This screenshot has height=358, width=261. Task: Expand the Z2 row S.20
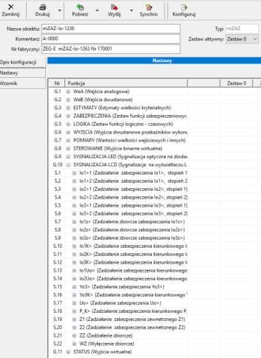point(74,328)
